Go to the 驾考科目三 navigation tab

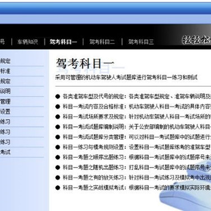(x=141, y=42)
